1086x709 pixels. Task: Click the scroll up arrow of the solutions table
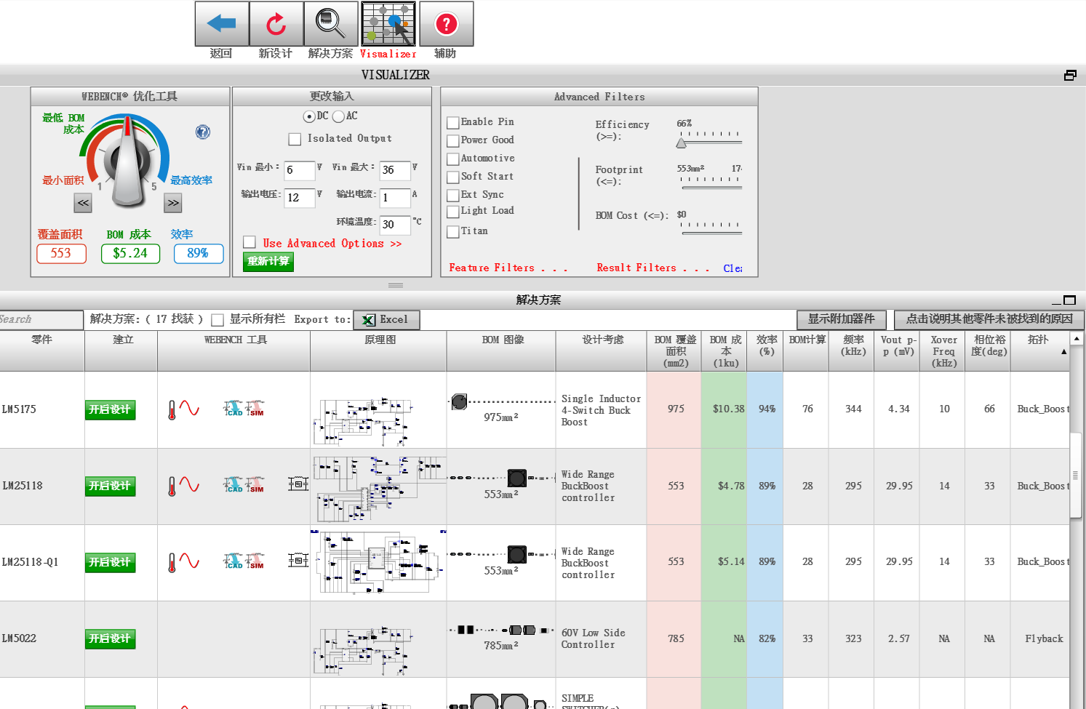point(1077,339)
